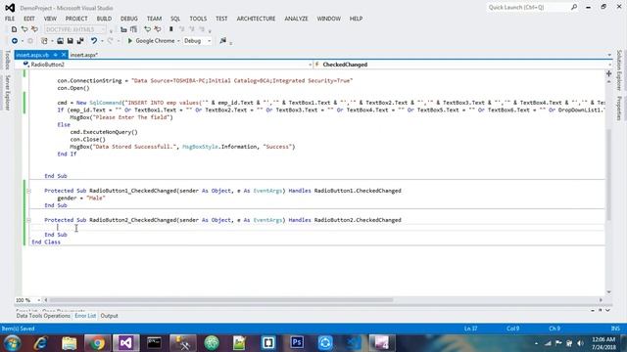This screenshot has width=627, height=352.
Task: Open Photoshop from the taskbar
Action: (297, 343)
